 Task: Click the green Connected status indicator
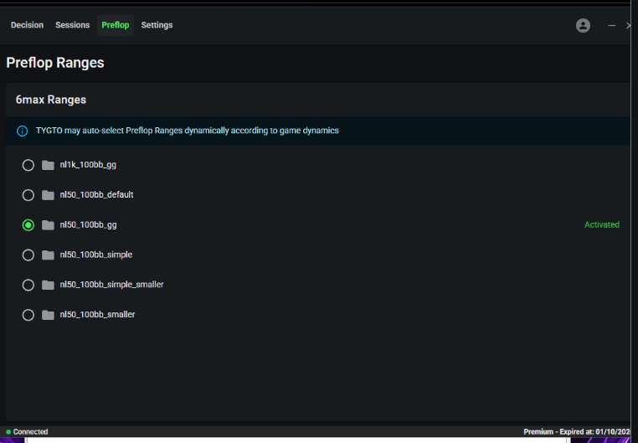click(x=27, y=432)
